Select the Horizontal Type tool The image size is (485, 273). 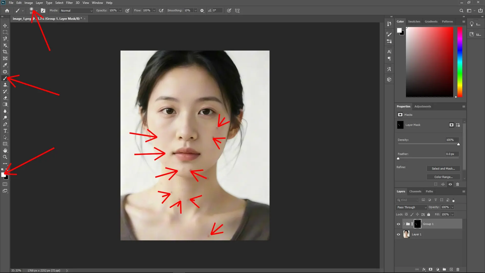(5, 131)
